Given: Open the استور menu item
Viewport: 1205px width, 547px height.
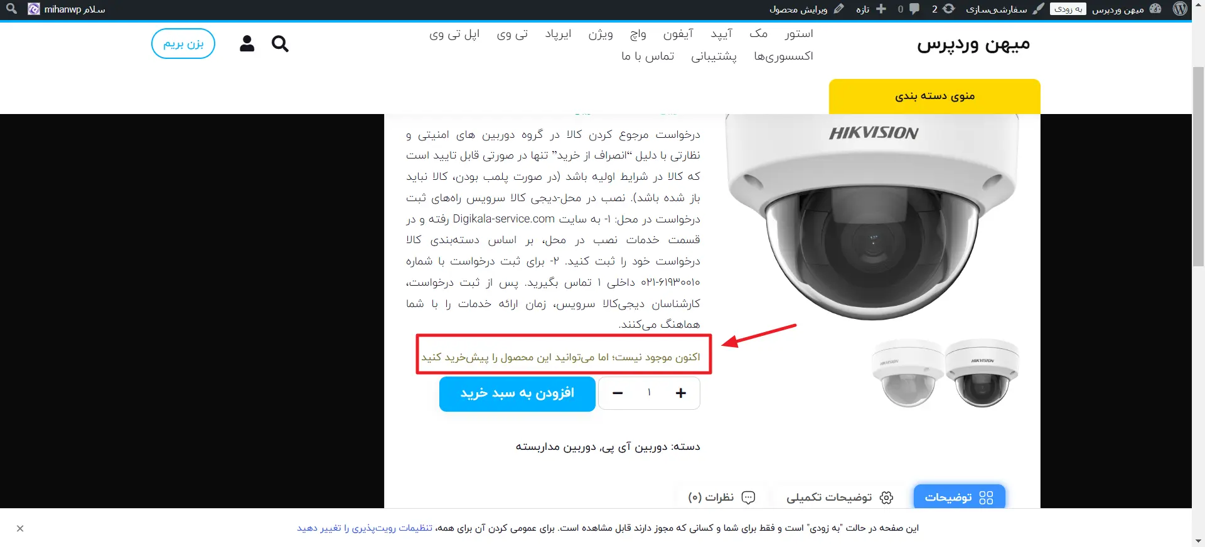Looking at the screenshot, I should (x=799, y=34).
